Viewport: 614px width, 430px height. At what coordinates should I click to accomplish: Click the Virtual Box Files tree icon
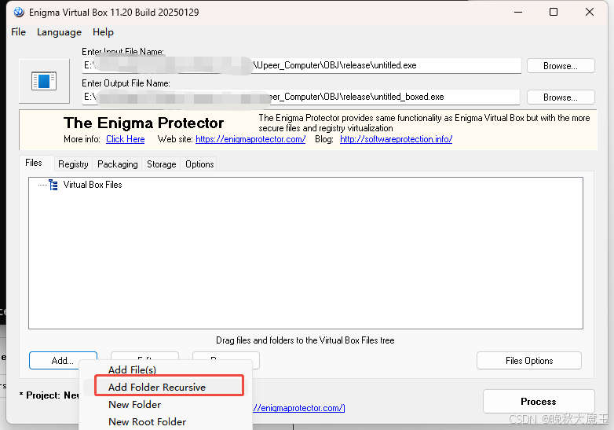(x=53, y=185)
